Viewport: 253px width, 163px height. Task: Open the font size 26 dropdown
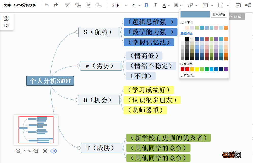click(136, 5)
